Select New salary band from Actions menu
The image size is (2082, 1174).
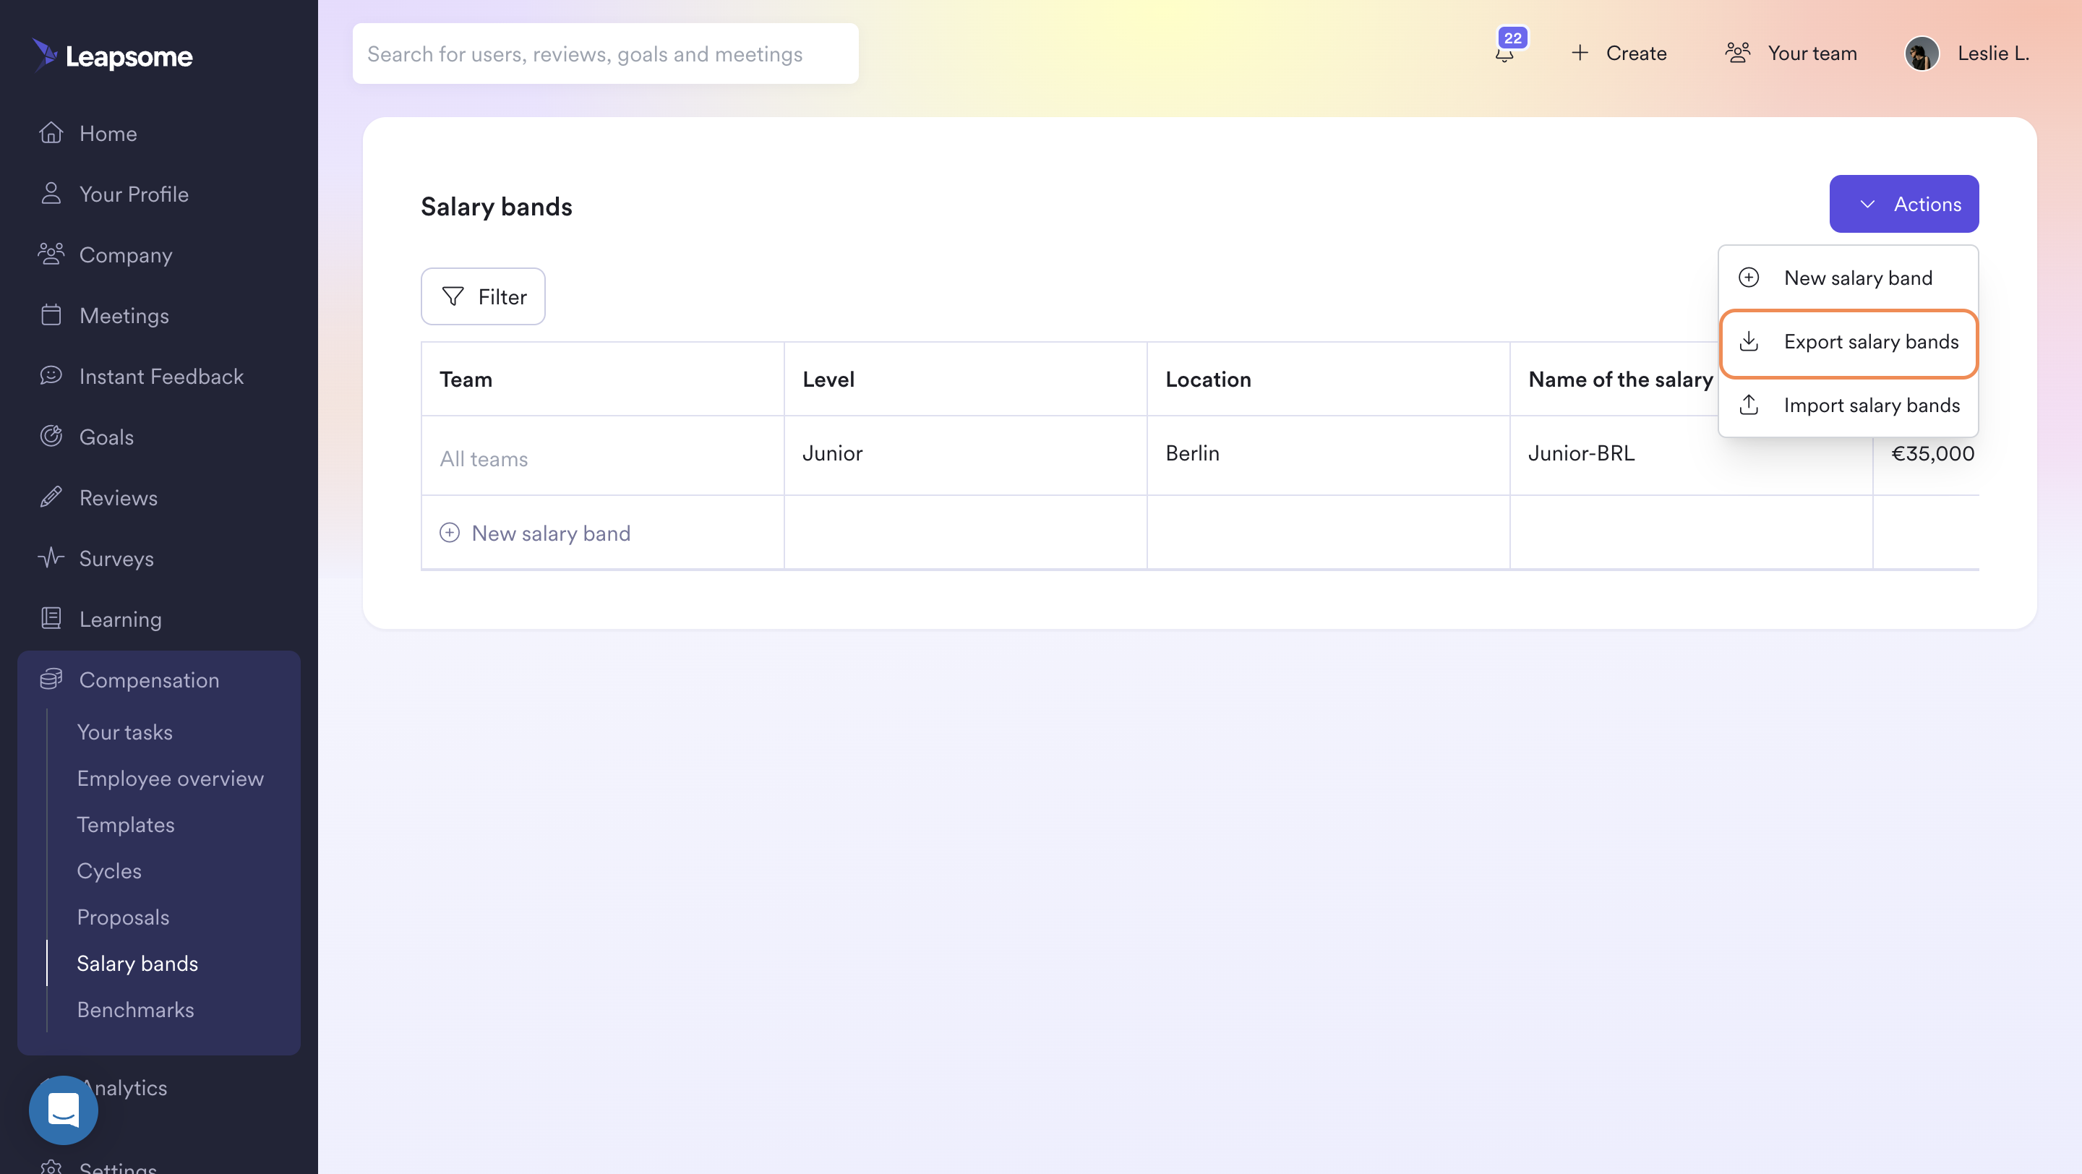tap(1848, 278)
